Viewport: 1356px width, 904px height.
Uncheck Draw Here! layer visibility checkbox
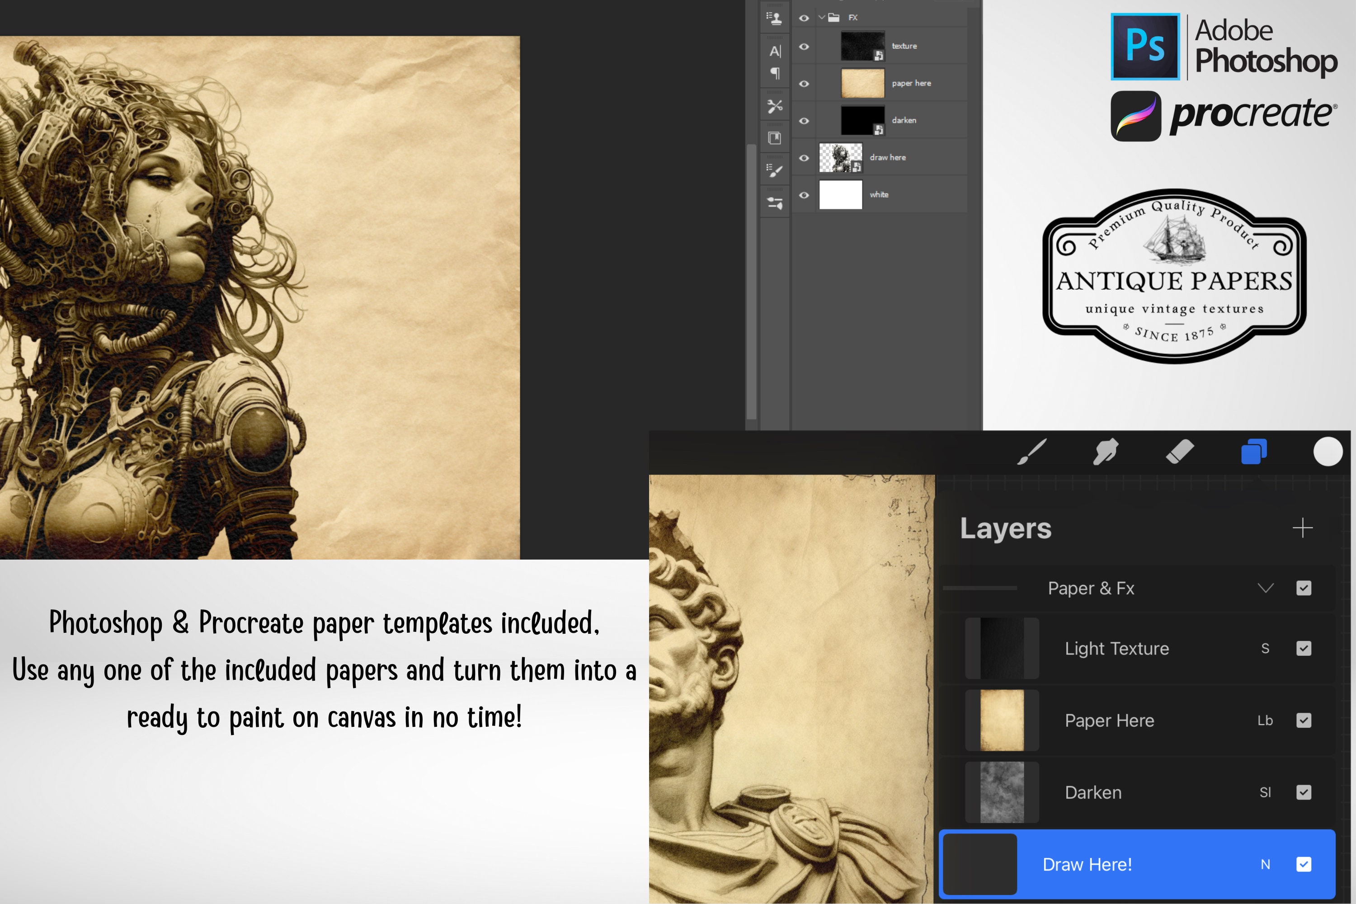pos(1304,864)
